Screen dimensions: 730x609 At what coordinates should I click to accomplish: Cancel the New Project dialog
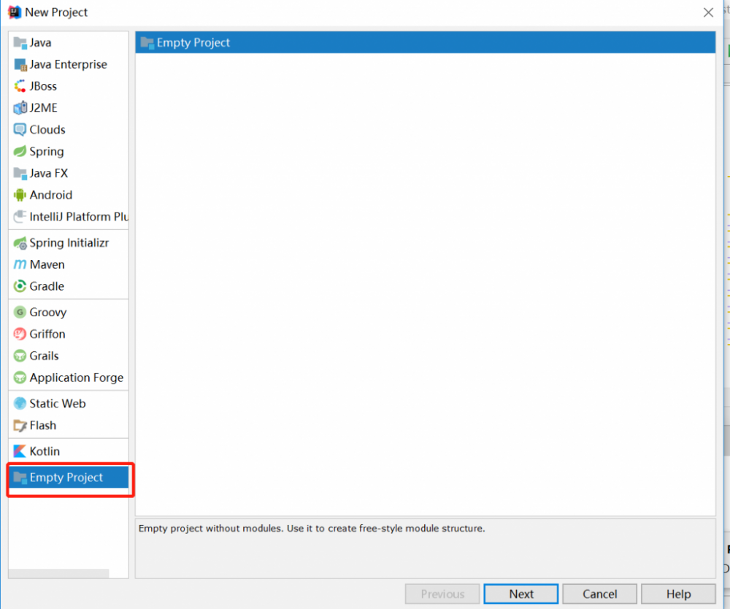[599, 594]
